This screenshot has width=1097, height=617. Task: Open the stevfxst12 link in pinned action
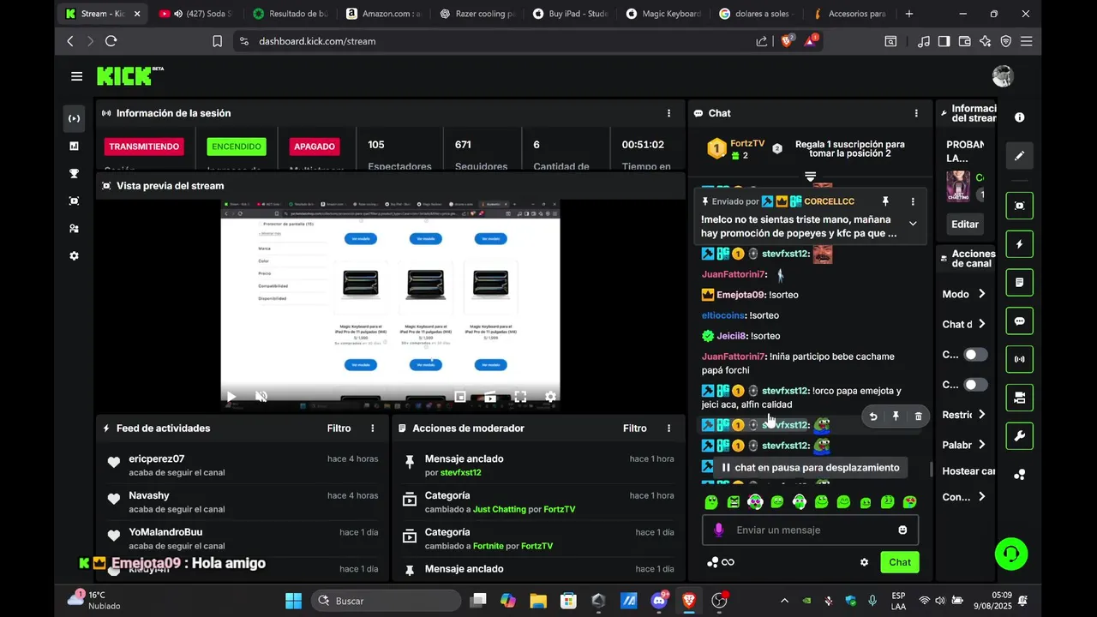pyautogui.click(x=460, y=472)
